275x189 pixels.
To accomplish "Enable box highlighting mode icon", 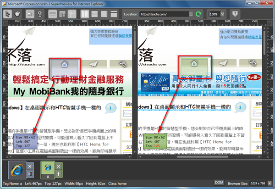I will [30, 14].
